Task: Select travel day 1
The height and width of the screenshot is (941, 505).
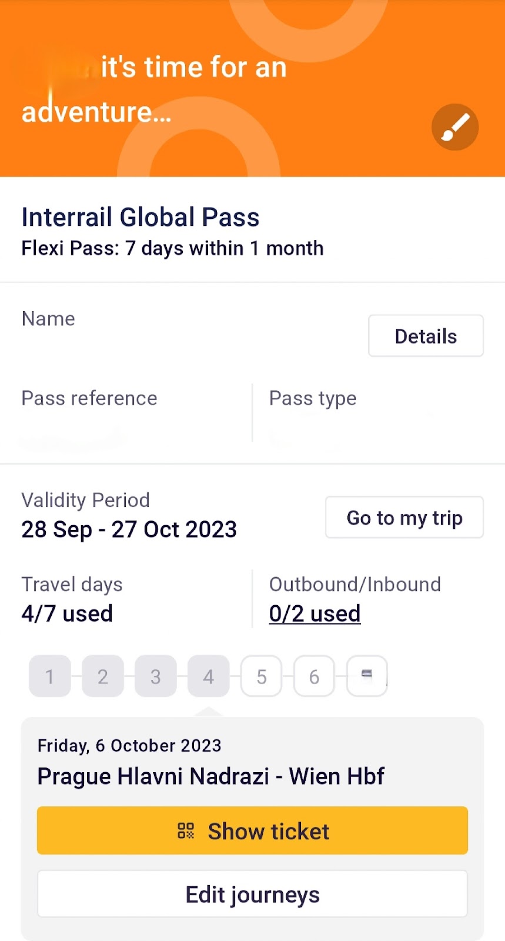Action: coord(50,676)
